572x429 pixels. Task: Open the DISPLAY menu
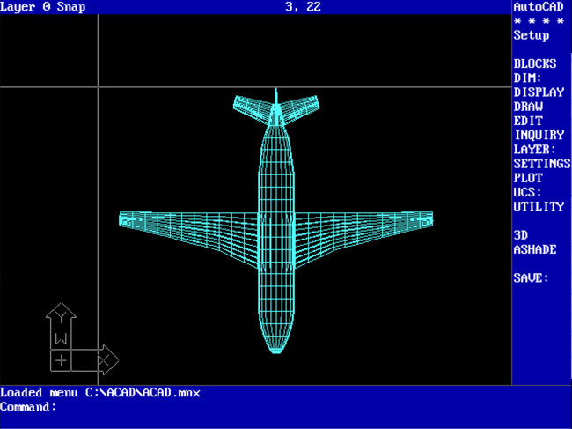539,92
